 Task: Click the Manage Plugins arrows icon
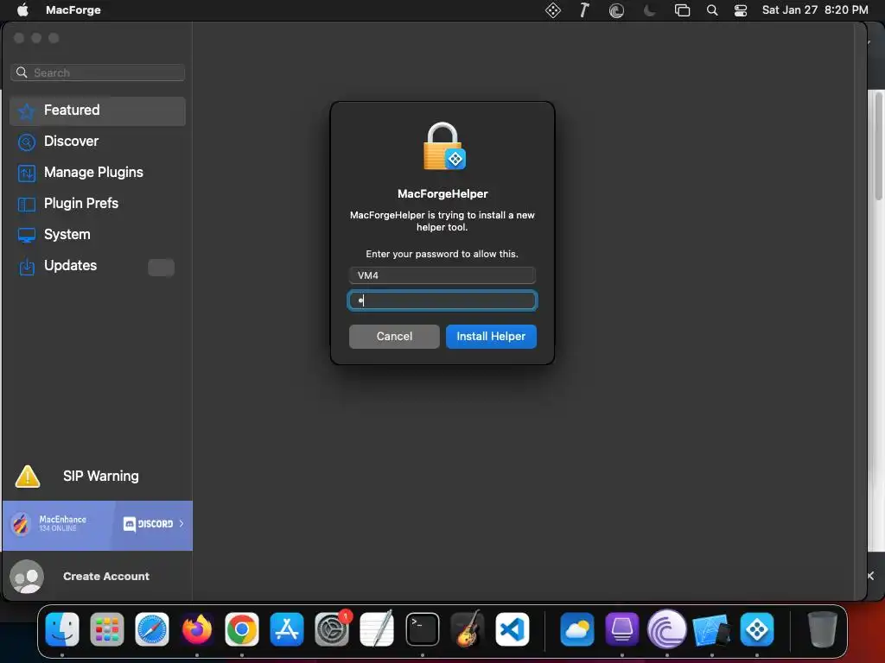(x=27, y=173)
